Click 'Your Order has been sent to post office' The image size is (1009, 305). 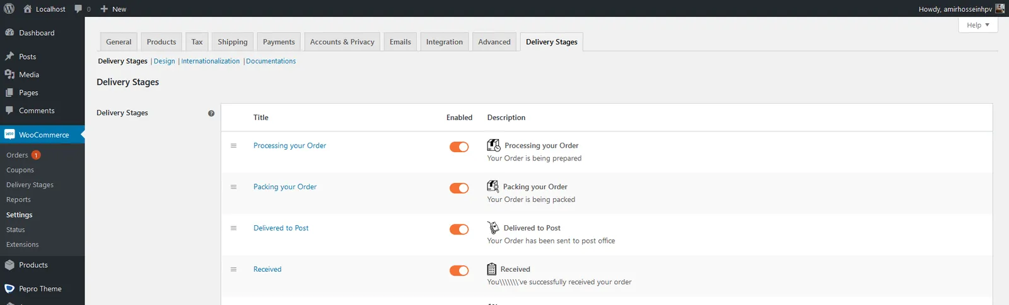(x=551, y=241)
